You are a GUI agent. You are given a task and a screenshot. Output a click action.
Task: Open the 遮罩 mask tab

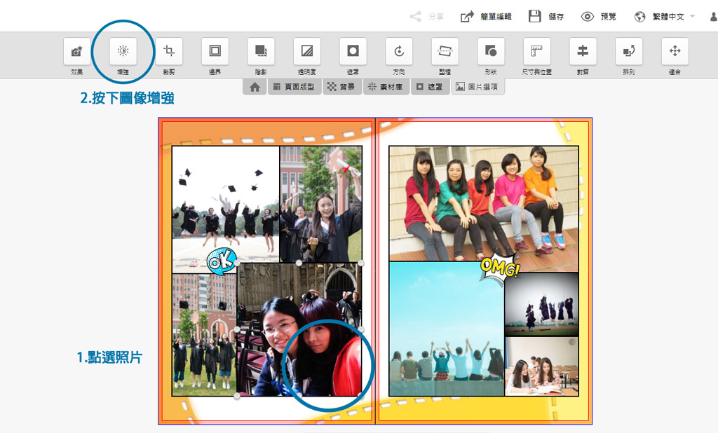pos(430,87)
